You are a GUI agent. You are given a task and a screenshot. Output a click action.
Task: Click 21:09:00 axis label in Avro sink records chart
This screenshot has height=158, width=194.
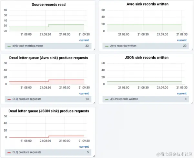click(162, 35)
